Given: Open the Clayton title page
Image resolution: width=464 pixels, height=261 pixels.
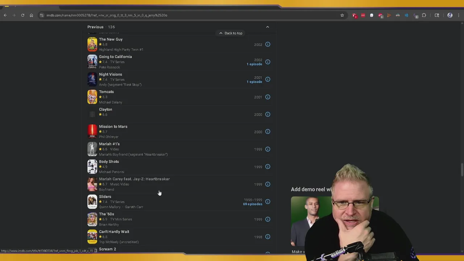Looking at the screenshot, I should [x=105, y=109].
